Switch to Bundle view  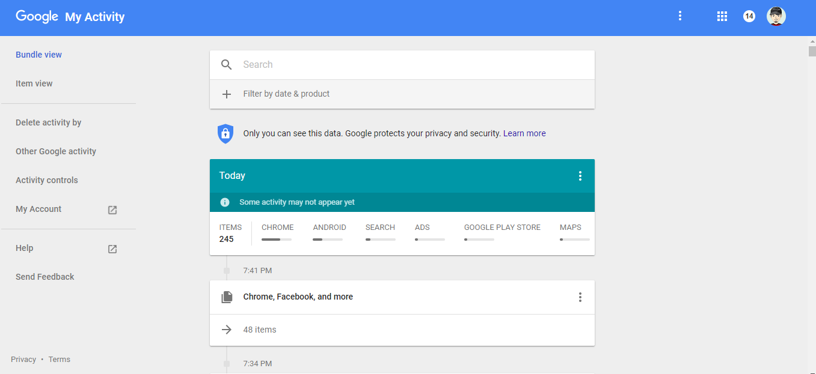tap(39, 55)
